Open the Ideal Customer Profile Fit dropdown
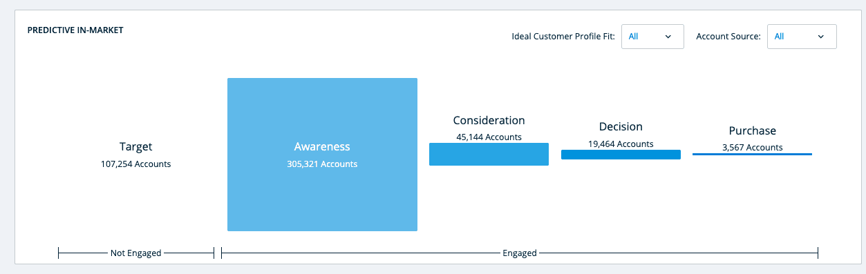This screenshot has height=274, width=866. [x=652, y=37]
